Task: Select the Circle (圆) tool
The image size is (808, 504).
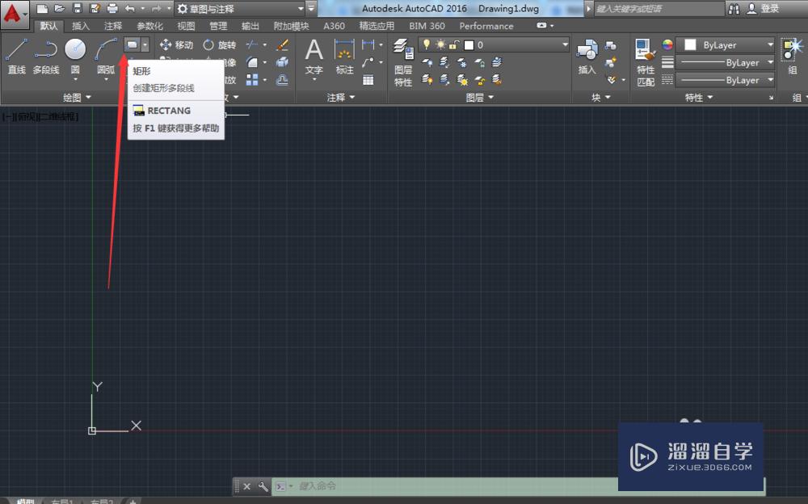Action: pyautogui.click(x=75, y=57)
